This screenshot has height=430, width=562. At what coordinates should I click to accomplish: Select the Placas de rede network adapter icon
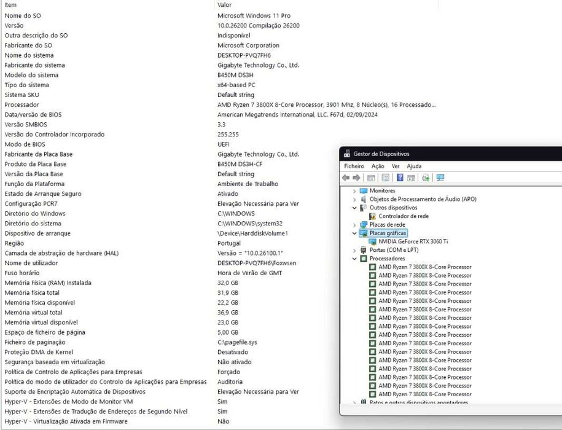(364, 225)
